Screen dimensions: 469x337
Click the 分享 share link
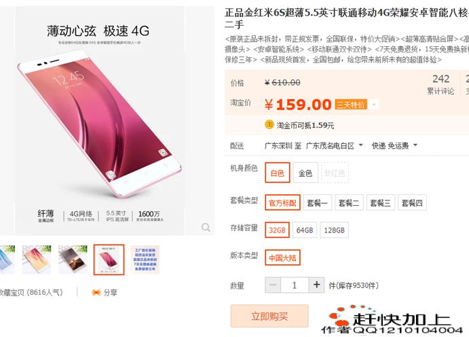110,292
